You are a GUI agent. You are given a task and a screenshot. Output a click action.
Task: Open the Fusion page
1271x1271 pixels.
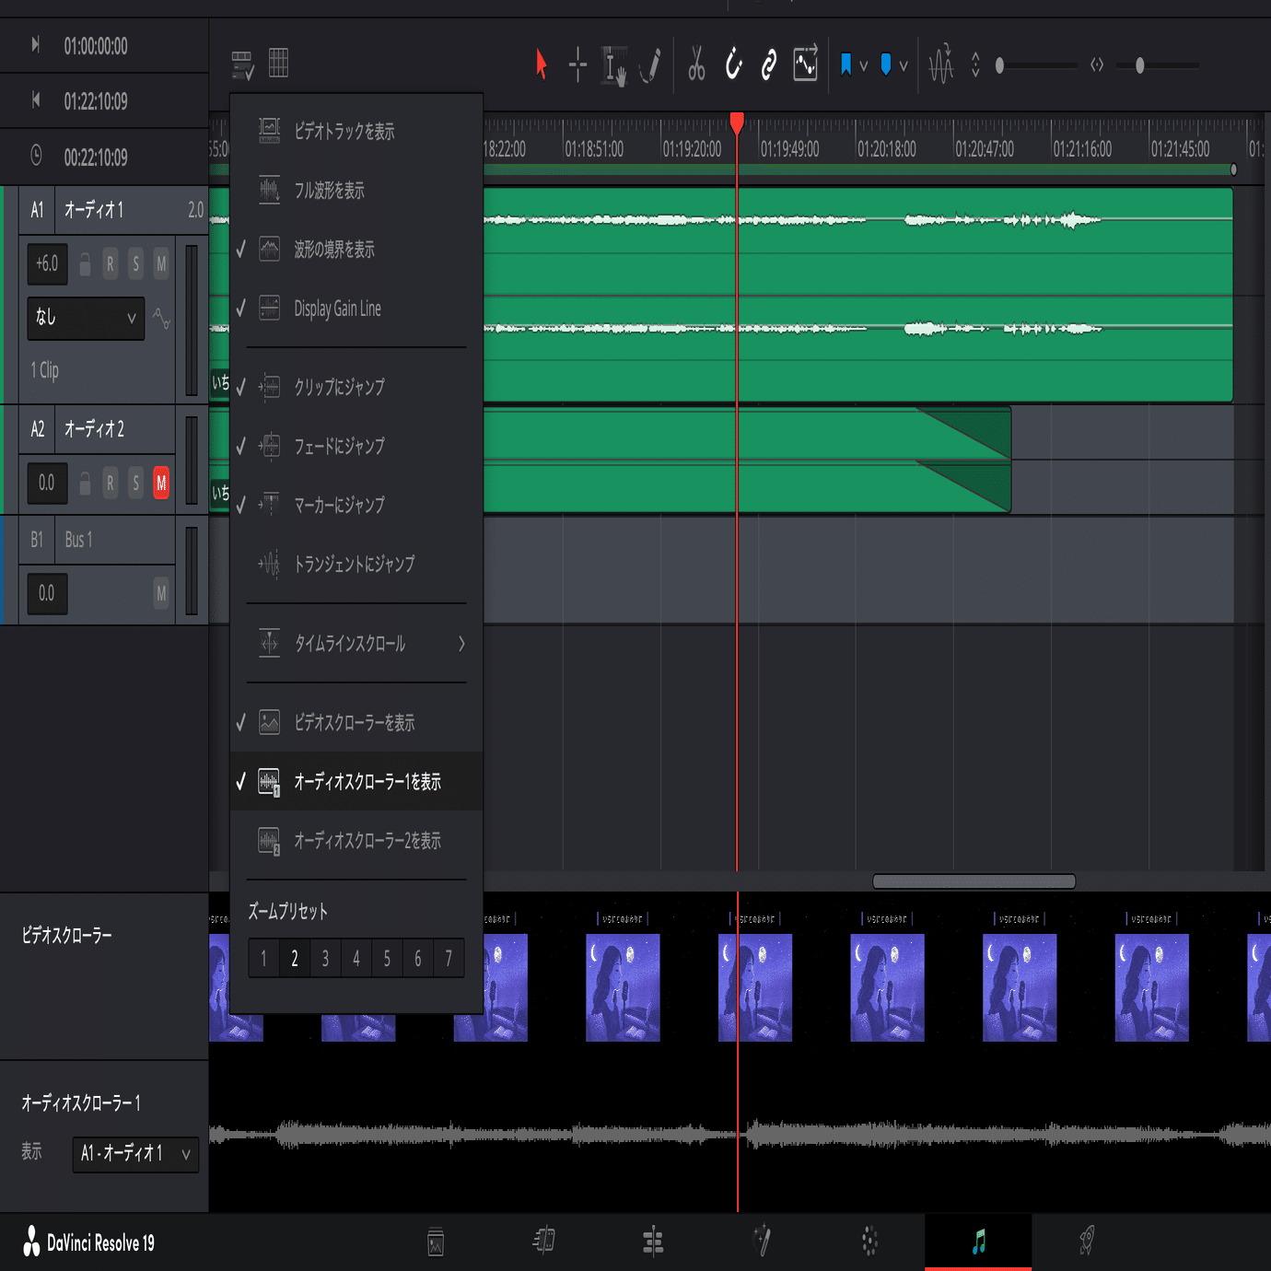762,1242
